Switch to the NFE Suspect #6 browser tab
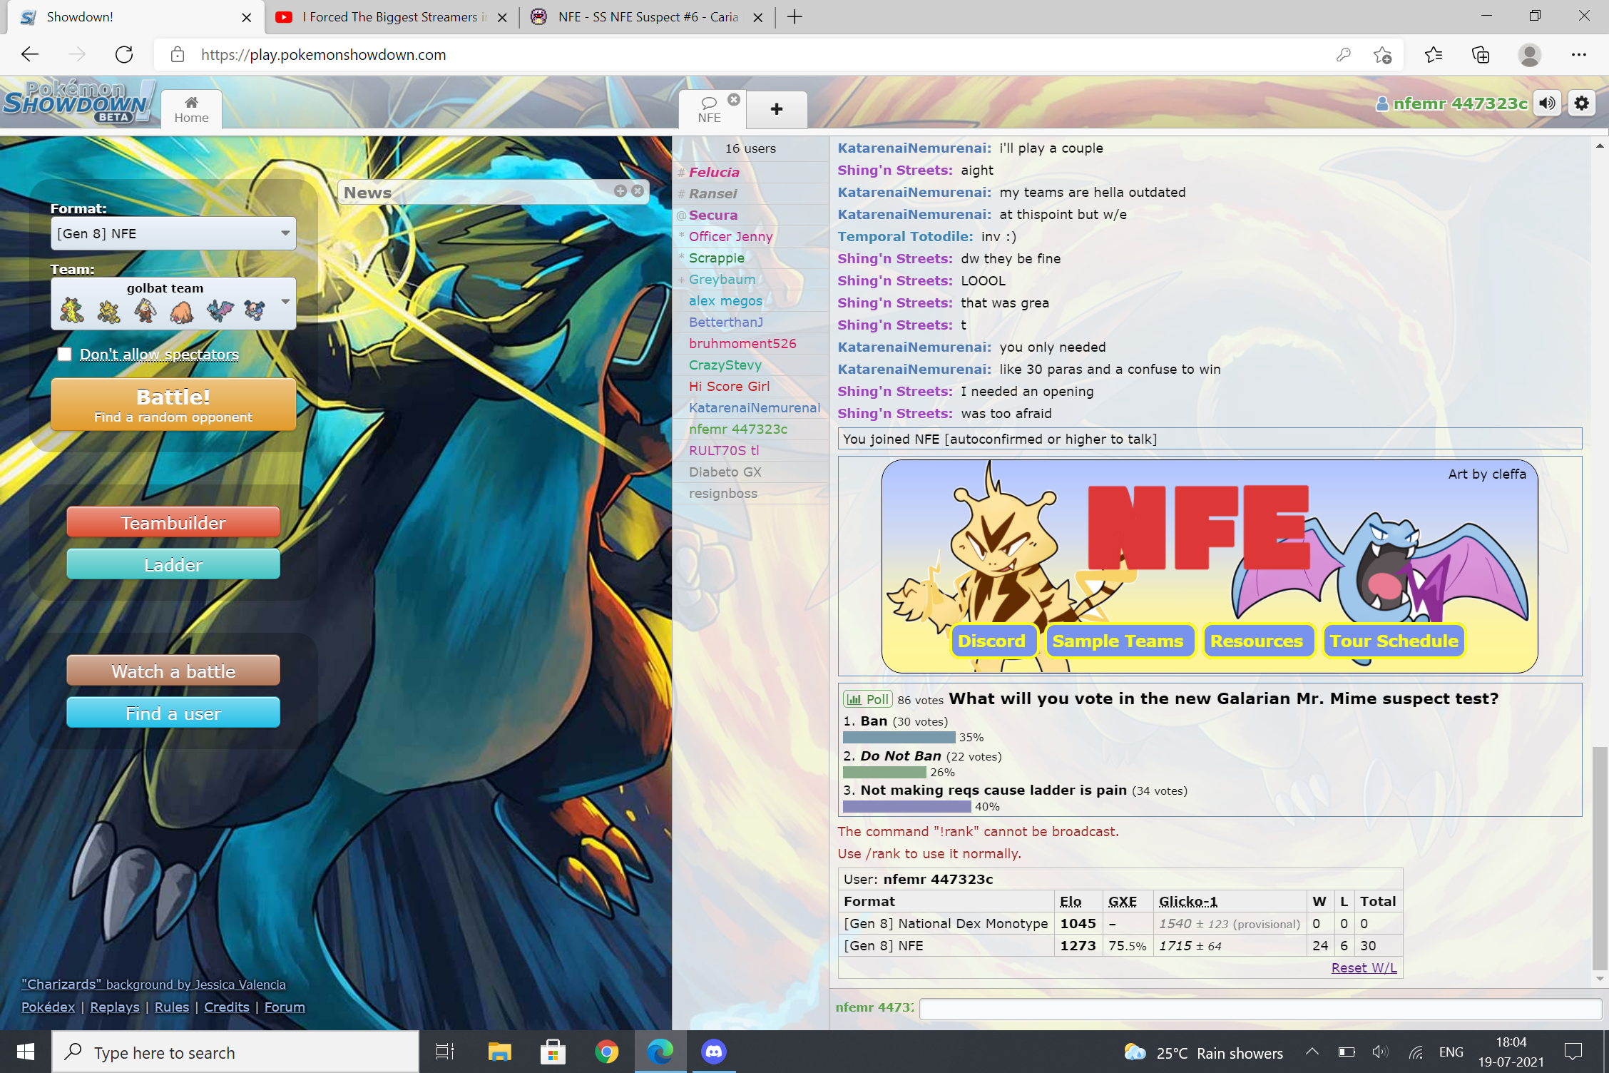Screen dimensions: 1609x1073 click(x=648, y=17)
